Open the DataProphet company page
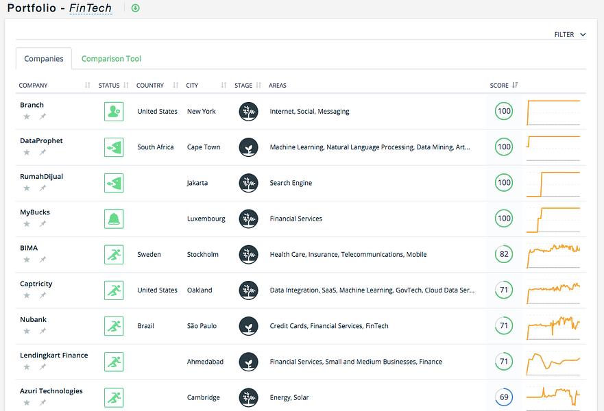 41,141
